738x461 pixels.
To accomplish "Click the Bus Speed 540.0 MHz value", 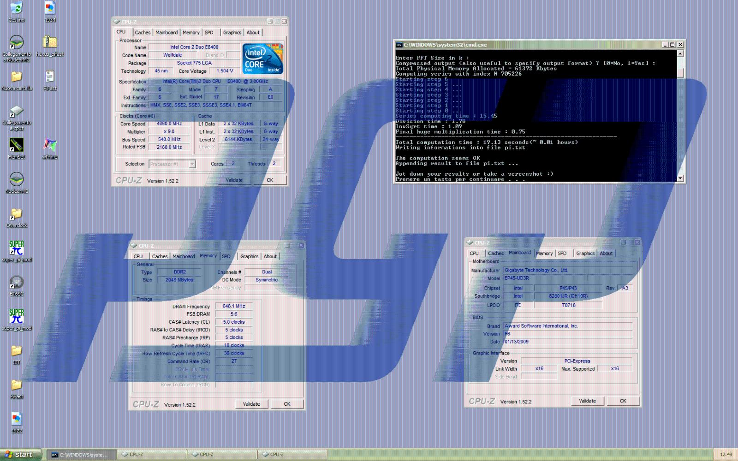I will [169, 140].
